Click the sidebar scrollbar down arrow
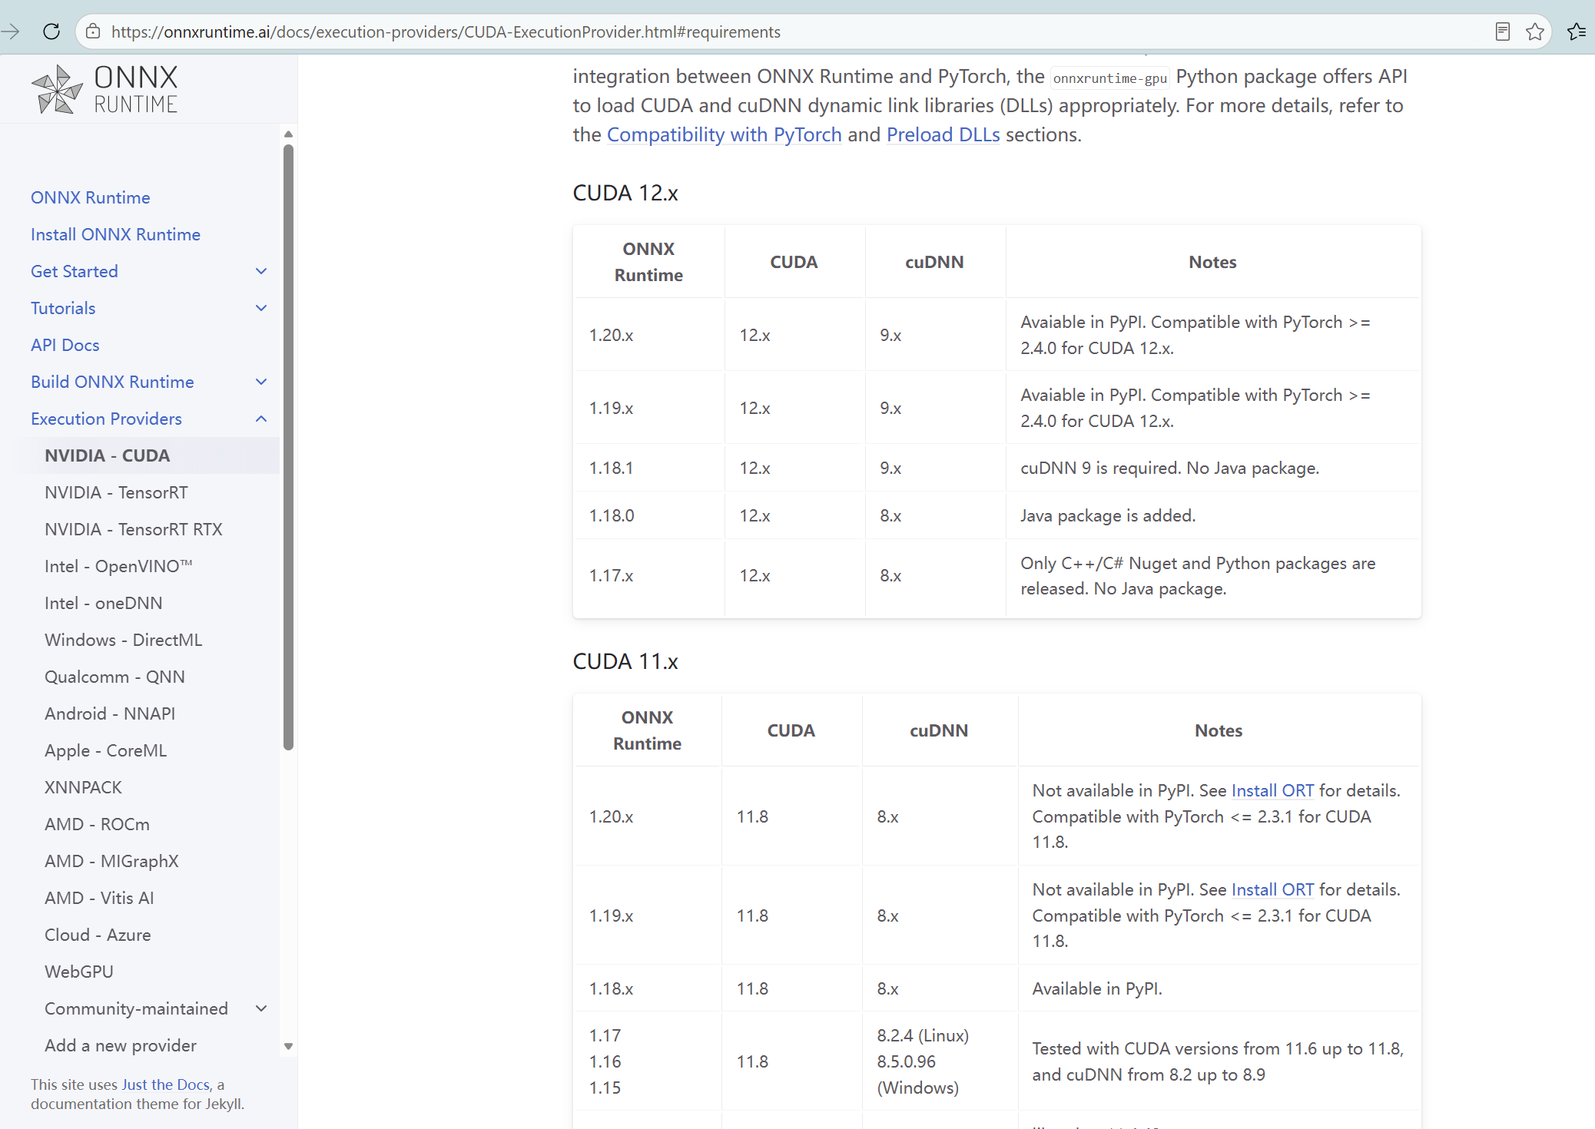Image resolution: width=1595 pixels, height=1129 pixels. (289, 1046)
